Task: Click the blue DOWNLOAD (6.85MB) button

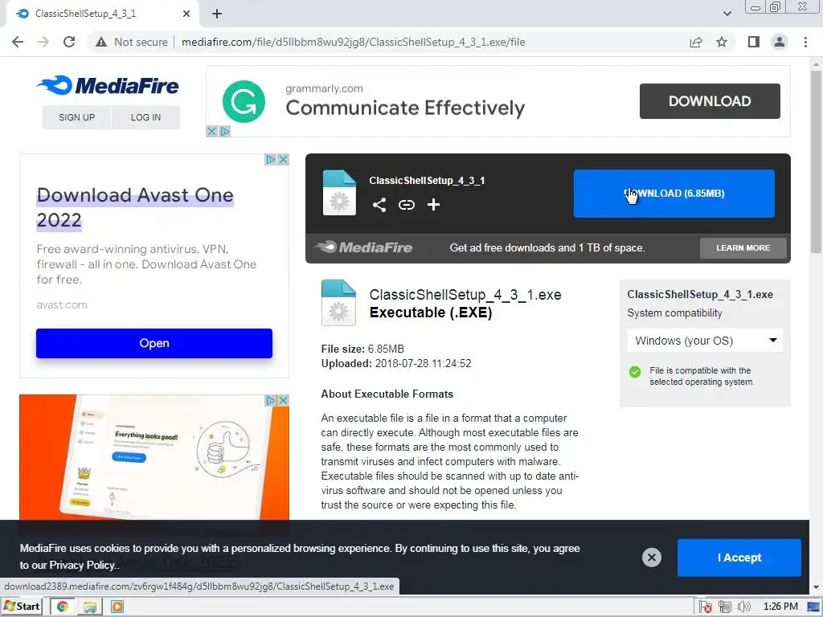Action: coord(674,193)
